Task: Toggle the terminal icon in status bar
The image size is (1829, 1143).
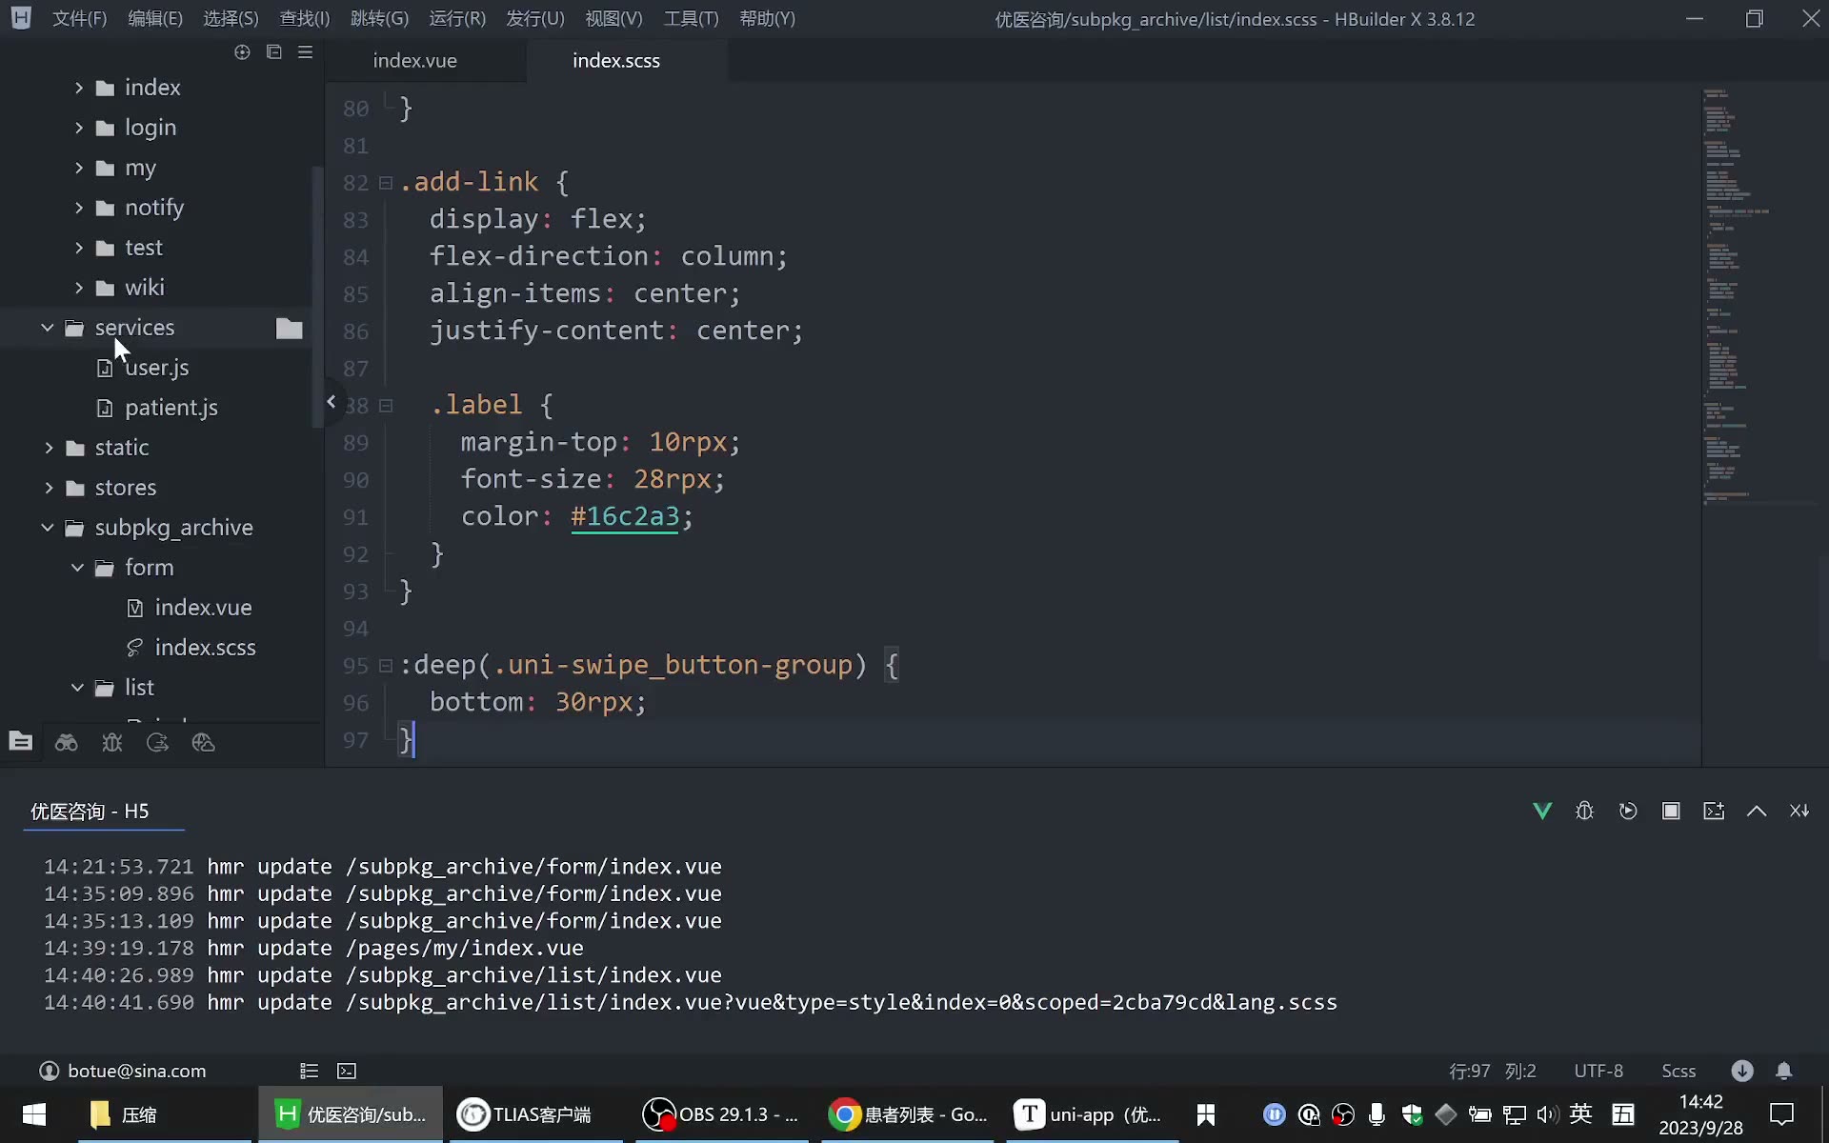Action: (347, 1071)
